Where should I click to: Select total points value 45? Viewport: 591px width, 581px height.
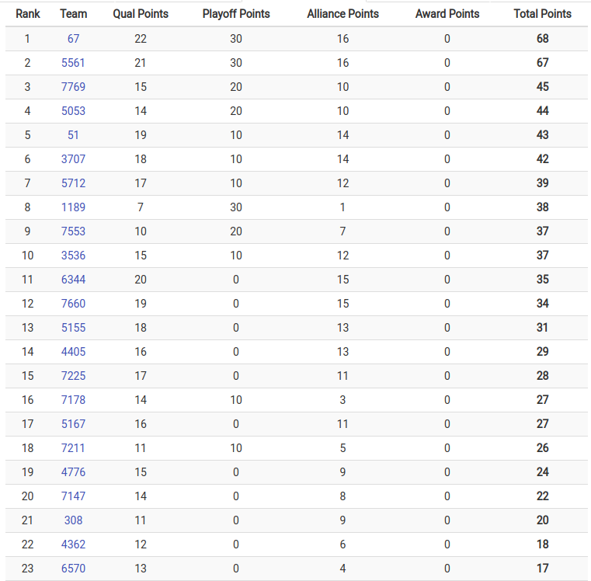pos(542,87)
